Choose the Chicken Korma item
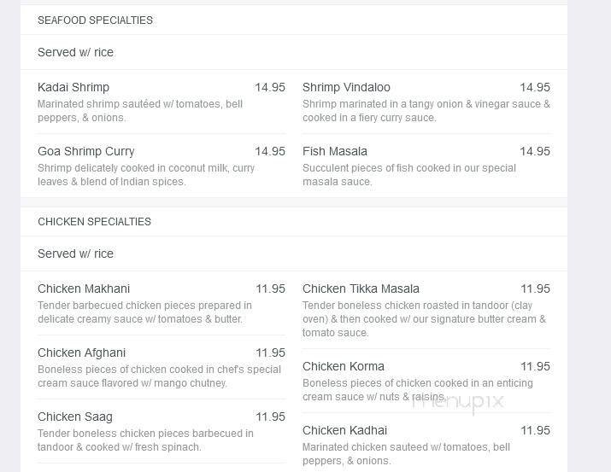611x472 pixels. point(344,366)
